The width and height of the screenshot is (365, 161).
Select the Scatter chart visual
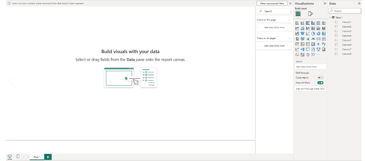click(308, 33)
